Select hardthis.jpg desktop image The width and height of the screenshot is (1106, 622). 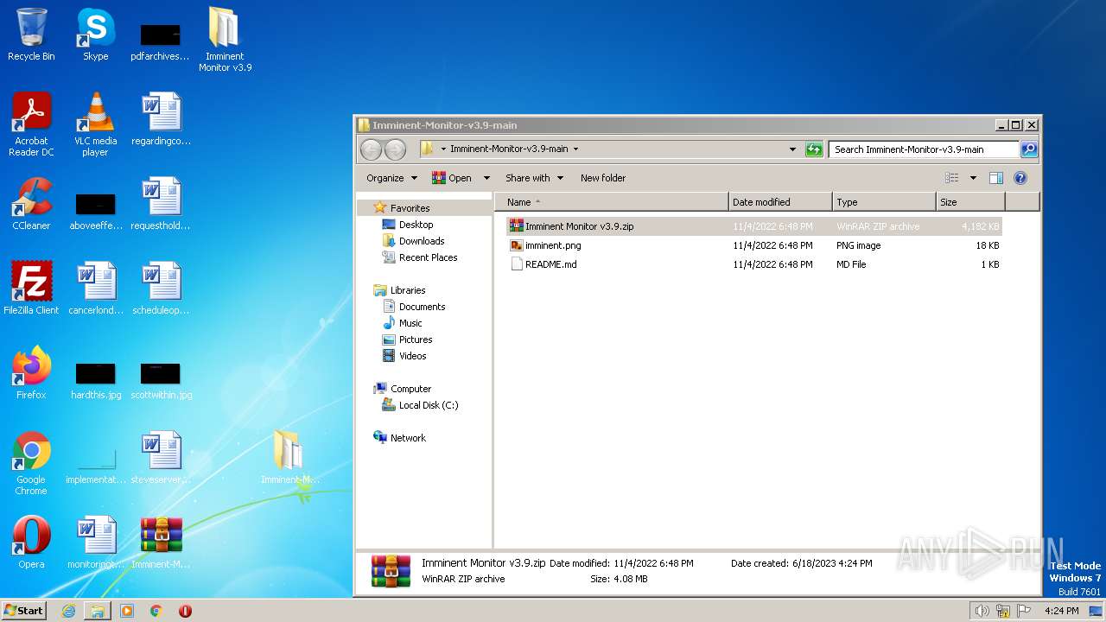pos(96,380)
